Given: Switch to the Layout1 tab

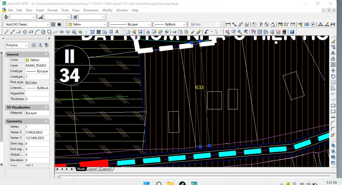Looking at the screenshot, I should point(93,169).
